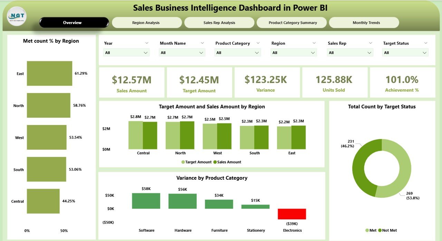Image resolution: width=442 pixels, height=241 pixels.
Task: Click East Sales Amount bar
Action: [299, 137]
